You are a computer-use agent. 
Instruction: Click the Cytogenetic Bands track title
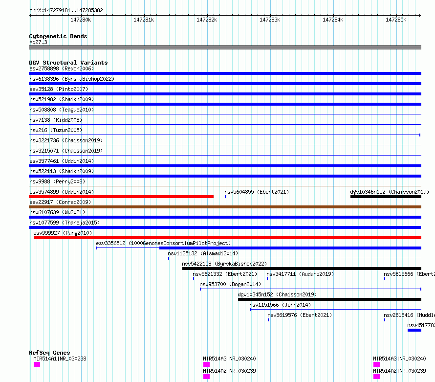pyautogui.click(x=58, y=36)
